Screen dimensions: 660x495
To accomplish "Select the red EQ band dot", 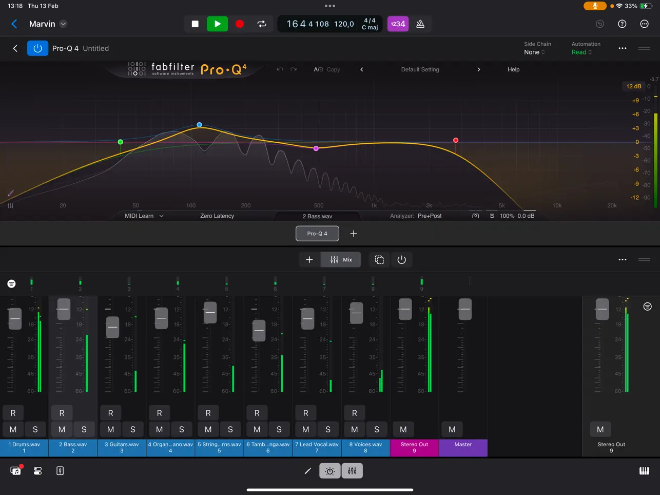I will pos(456,140).
